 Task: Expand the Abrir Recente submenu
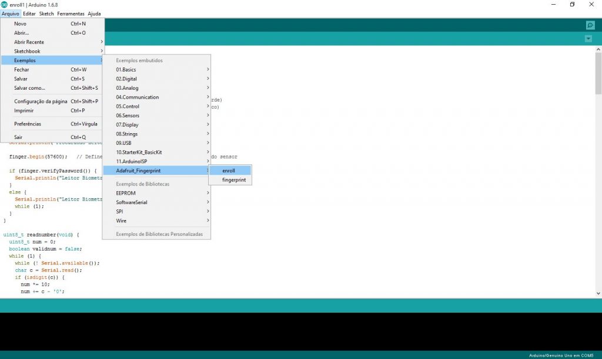pos(52,42)
